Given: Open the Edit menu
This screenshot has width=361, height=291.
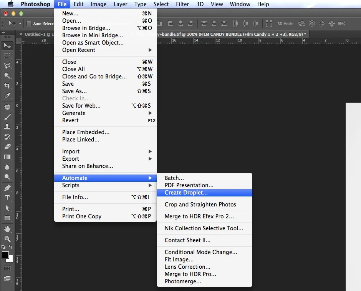Looking at the screenshot, I should (78, 4).
